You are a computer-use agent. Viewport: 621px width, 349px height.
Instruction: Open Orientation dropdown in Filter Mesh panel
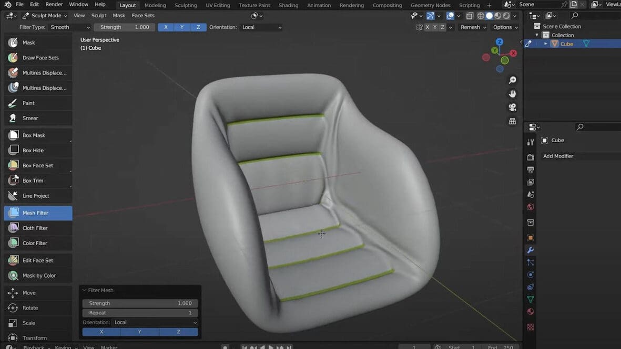(155, 323)
